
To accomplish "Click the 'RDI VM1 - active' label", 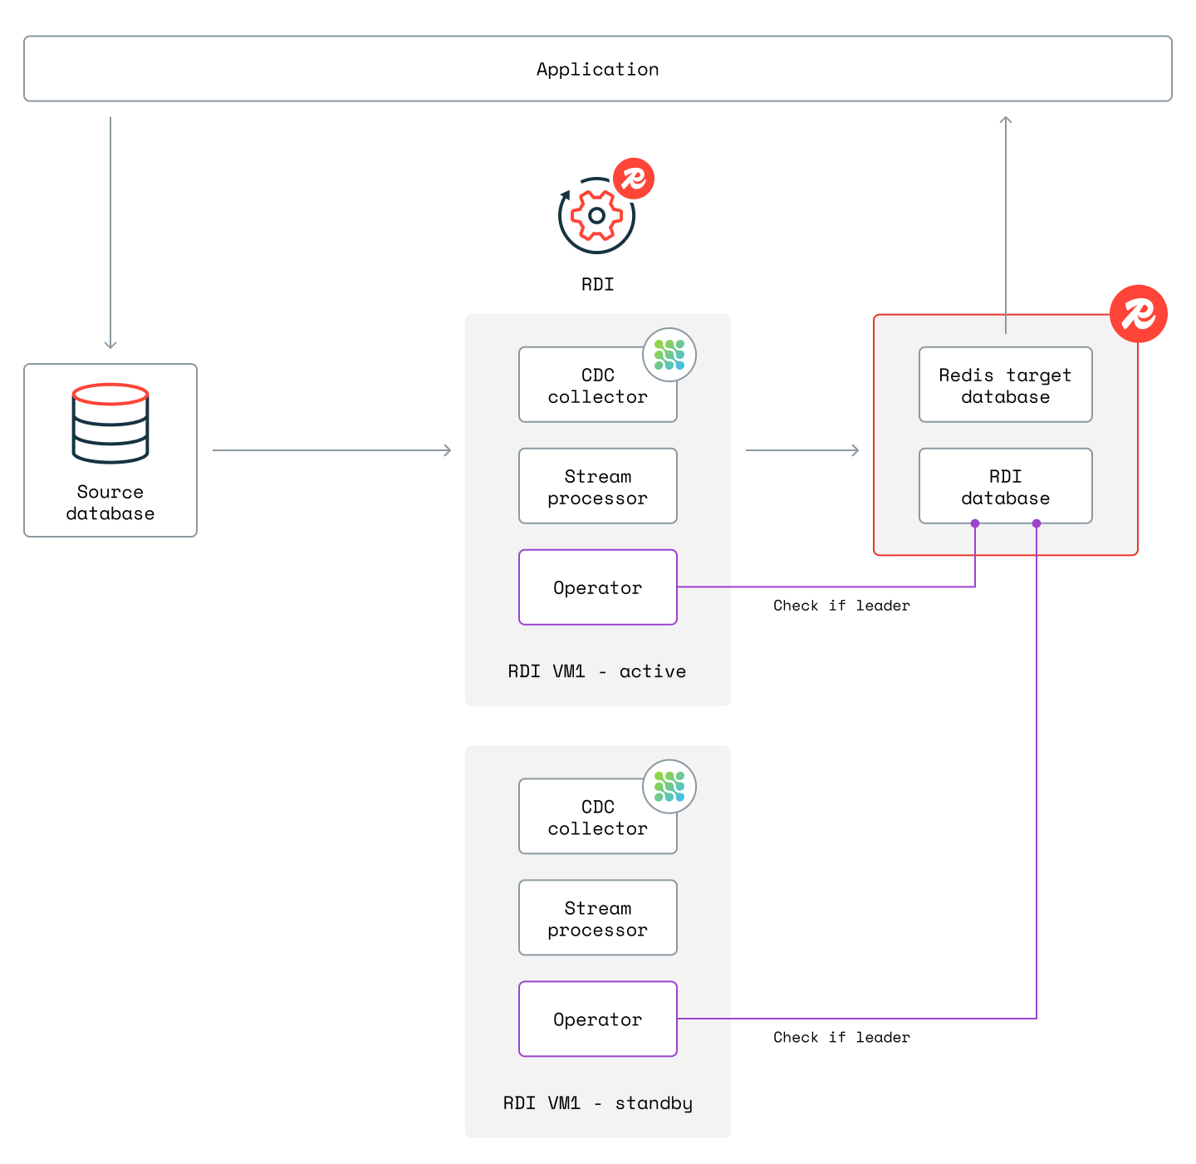I will (596, 671).
